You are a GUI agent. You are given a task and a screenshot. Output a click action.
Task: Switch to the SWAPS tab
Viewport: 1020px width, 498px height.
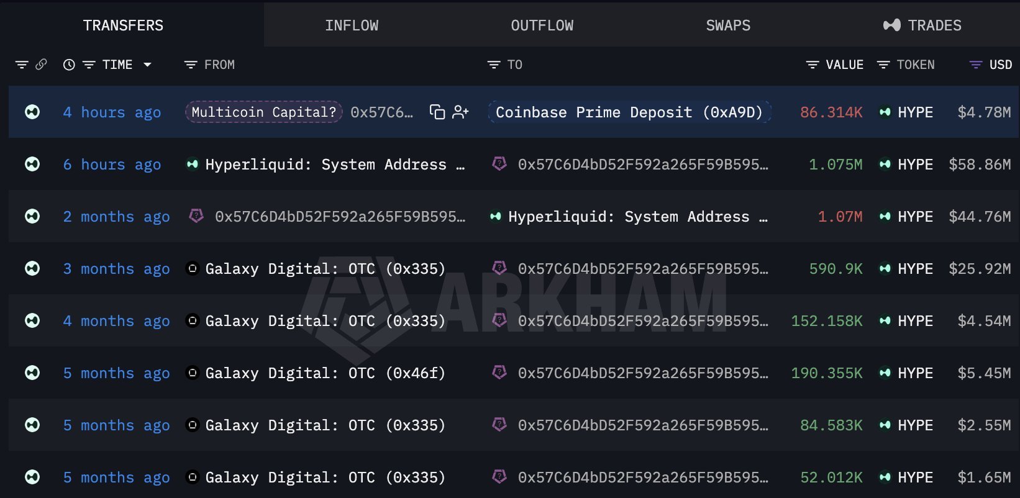pyautogui.click(x=728, y=25)
